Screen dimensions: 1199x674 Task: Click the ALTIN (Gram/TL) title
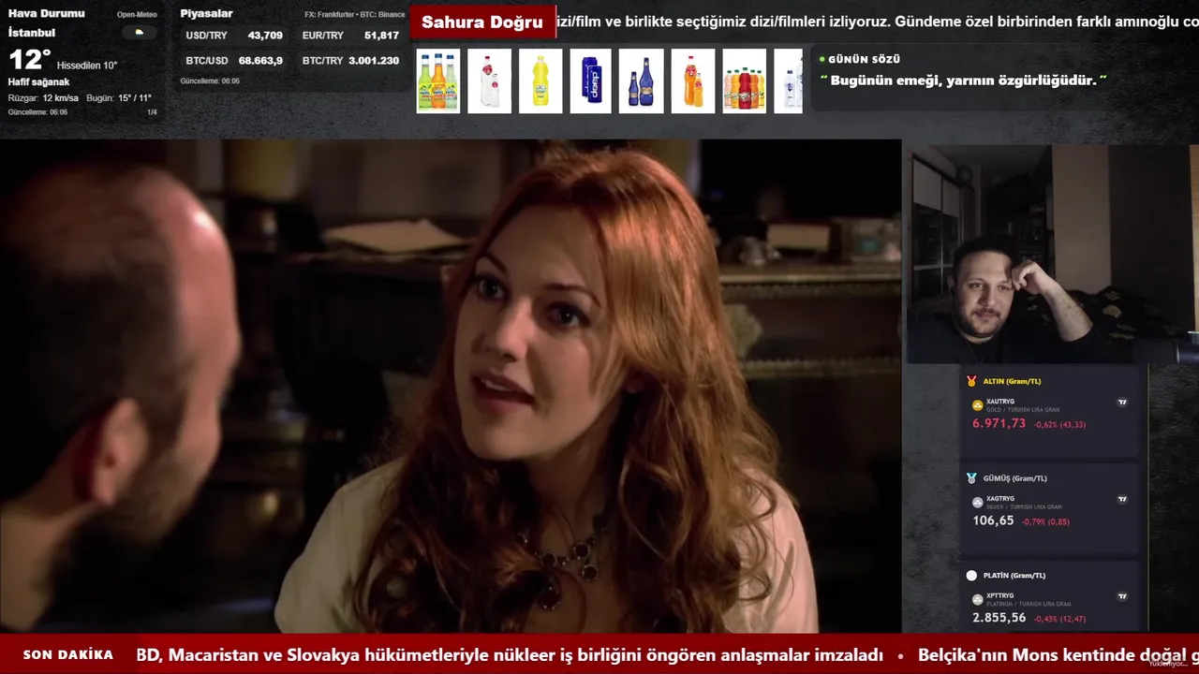[x=1012, y=381]
